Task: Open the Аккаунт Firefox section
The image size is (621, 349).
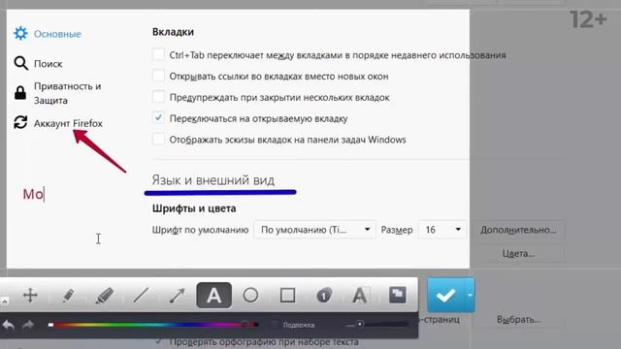Action: 68,123
